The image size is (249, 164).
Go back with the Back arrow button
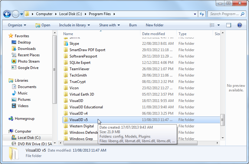coord(7,14)
